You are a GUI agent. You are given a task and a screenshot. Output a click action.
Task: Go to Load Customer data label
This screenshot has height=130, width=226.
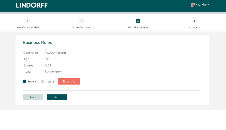tap(27, 27)
